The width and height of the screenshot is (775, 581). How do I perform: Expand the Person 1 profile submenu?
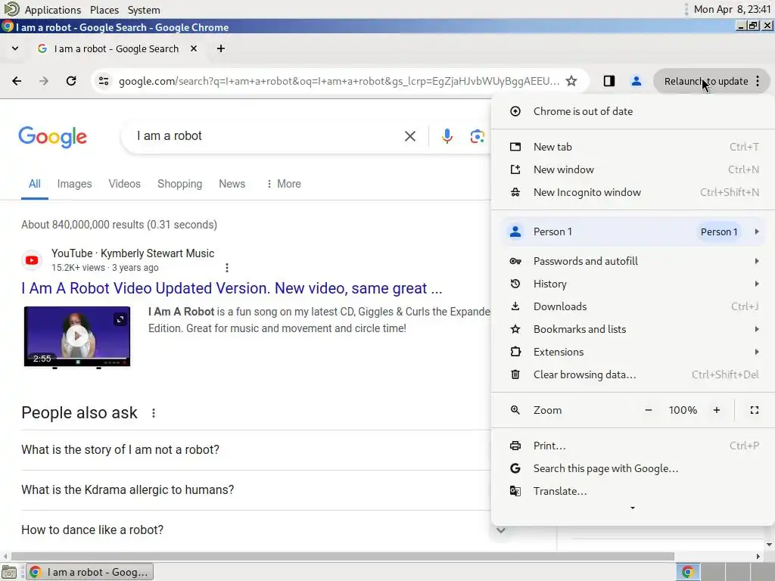pos(633,231)
